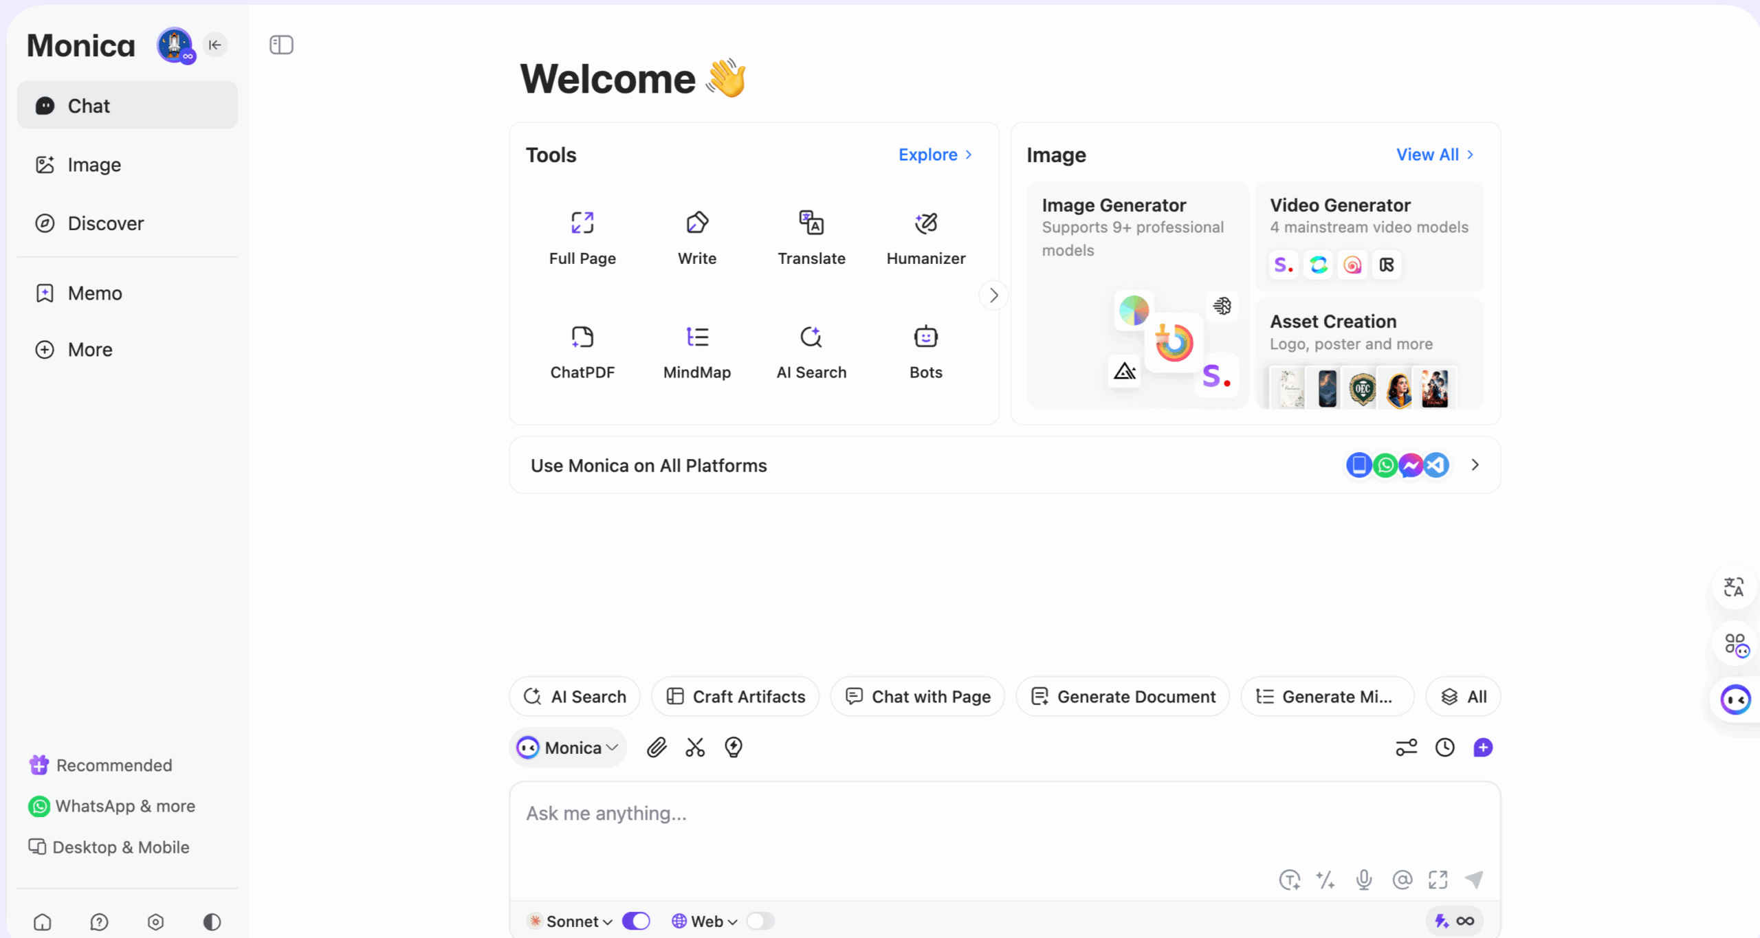Click the attachment paperclip icon
This screenshot has height=938, width=1760.
coord(657,747)
